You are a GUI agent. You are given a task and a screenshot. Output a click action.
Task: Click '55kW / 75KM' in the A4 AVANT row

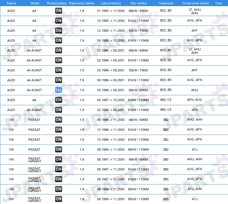point(138,70)
